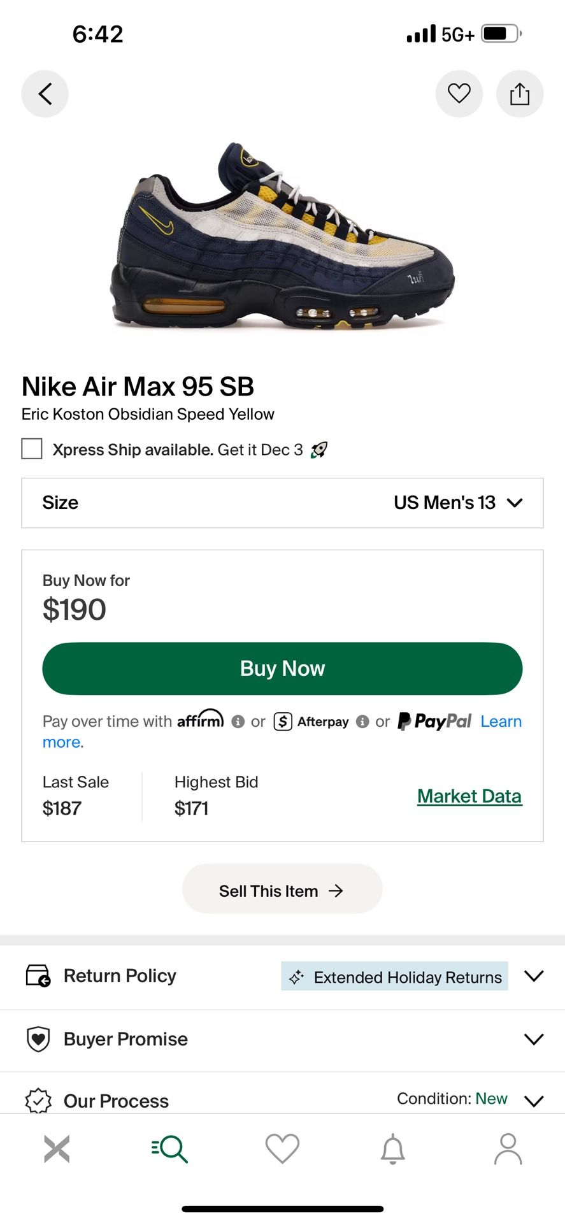Favorite this shoe with the heart icon
Viewport: 565px width, 1223px height.
(x=459, y=94)
